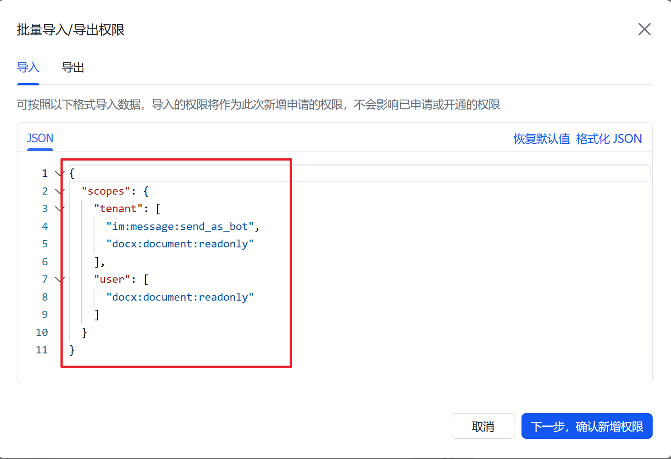Close the batch import/export permissions dialog

644,29
